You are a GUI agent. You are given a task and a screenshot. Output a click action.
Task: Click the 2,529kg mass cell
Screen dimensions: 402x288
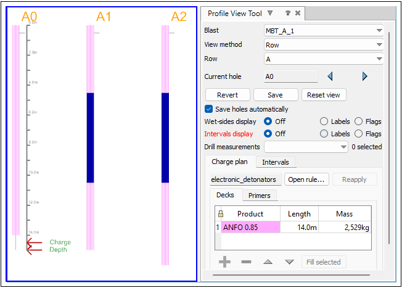345,227
